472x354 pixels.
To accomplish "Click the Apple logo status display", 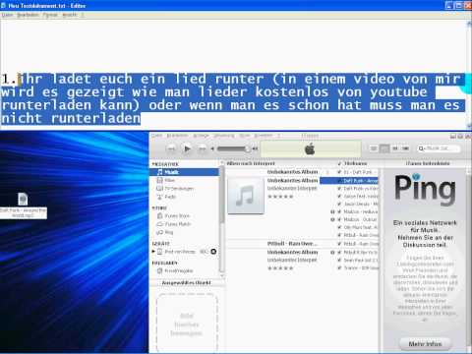I will coord(310,149).
